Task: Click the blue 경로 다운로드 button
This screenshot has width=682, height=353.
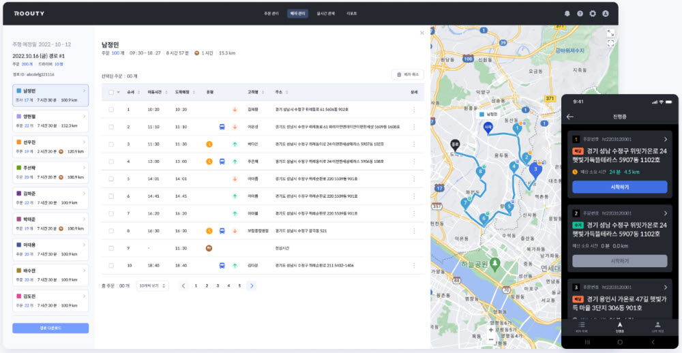Action: click(50, 328)
